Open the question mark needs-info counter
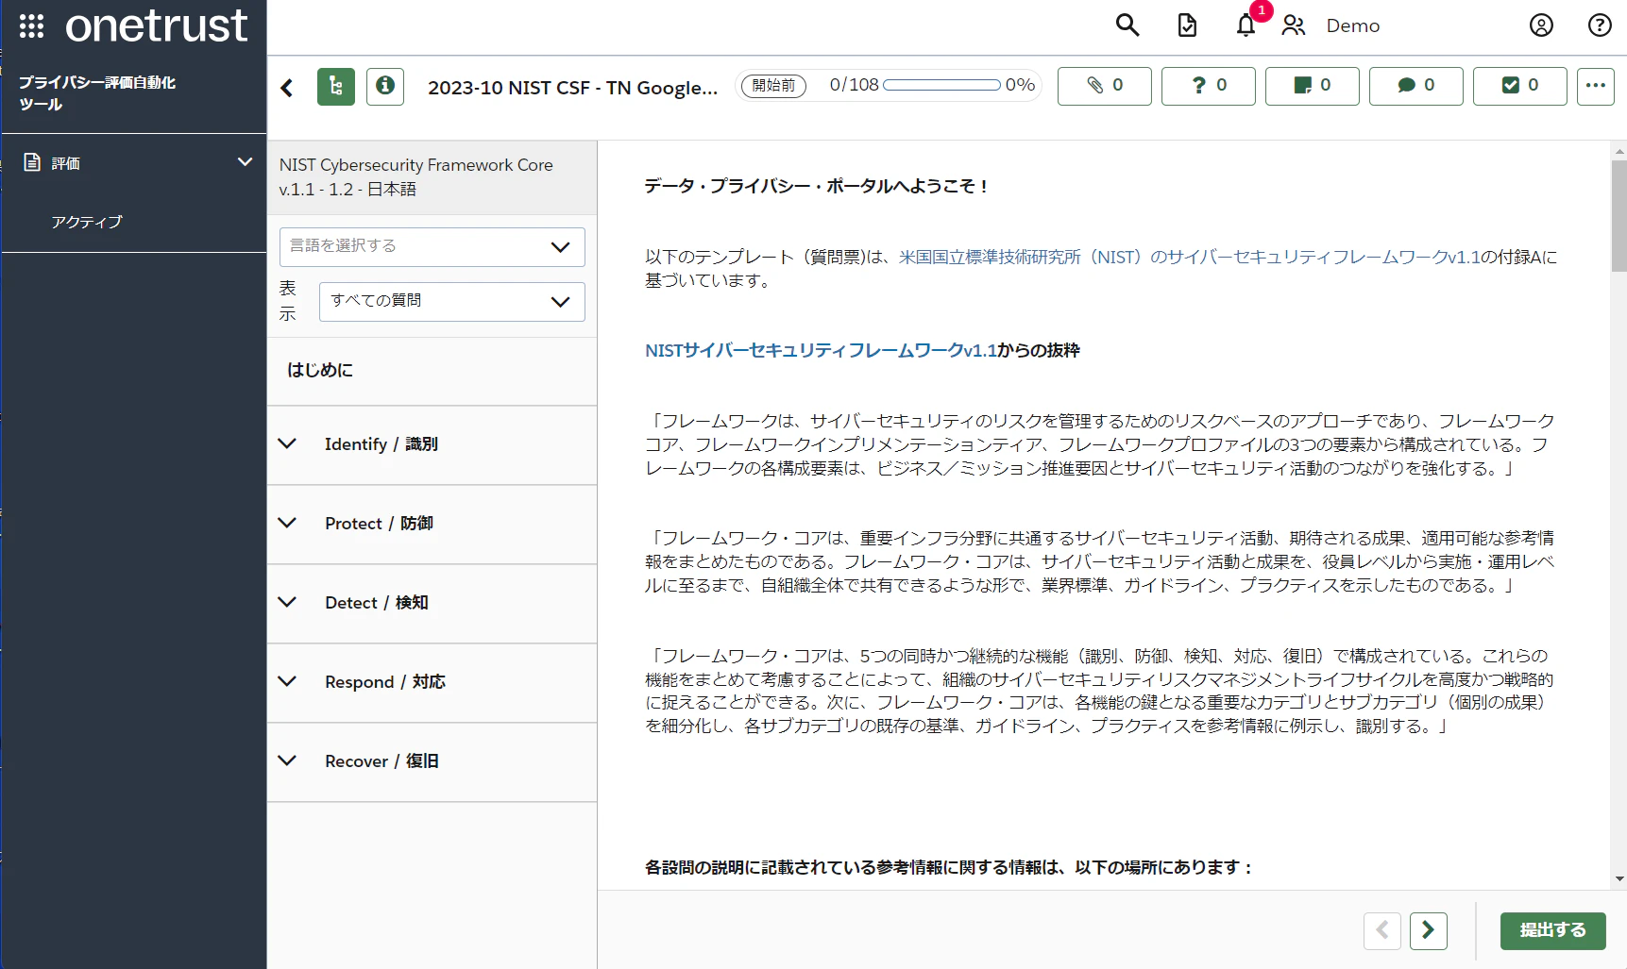This screenshot has height=969, width=1627. pos(1209,86)
